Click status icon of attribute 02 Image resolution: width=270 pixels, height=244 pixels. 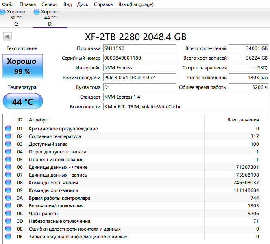point(8,136)
